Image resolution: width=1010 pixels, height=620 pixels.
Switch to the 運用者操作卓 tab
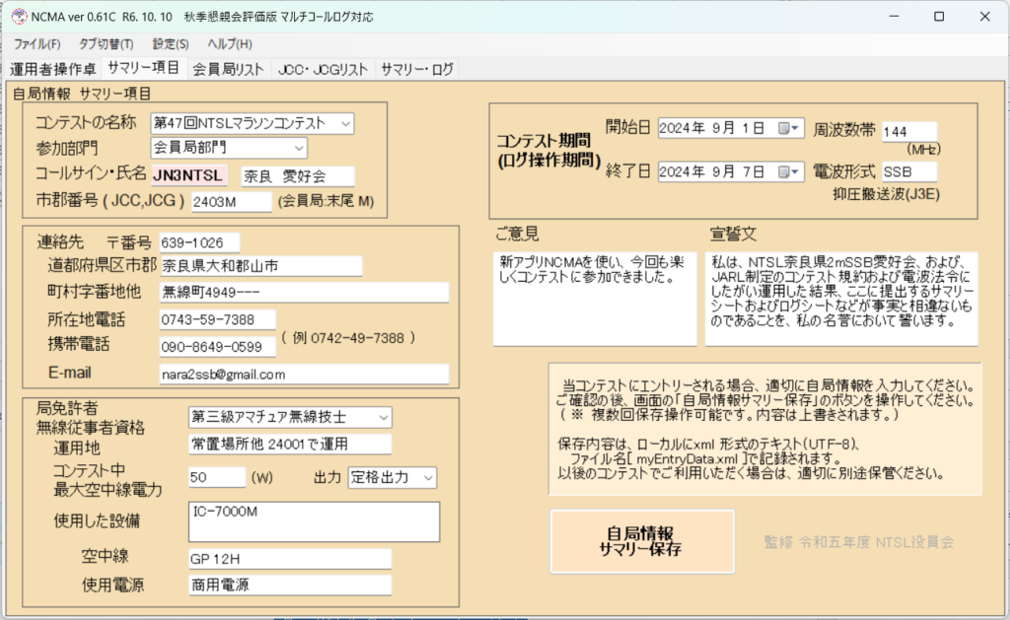coord(53,69)
